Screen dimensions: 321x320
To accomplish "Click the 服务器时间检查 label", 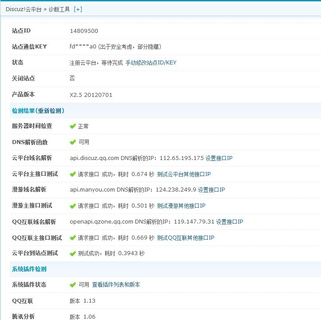I will point(32,126).
